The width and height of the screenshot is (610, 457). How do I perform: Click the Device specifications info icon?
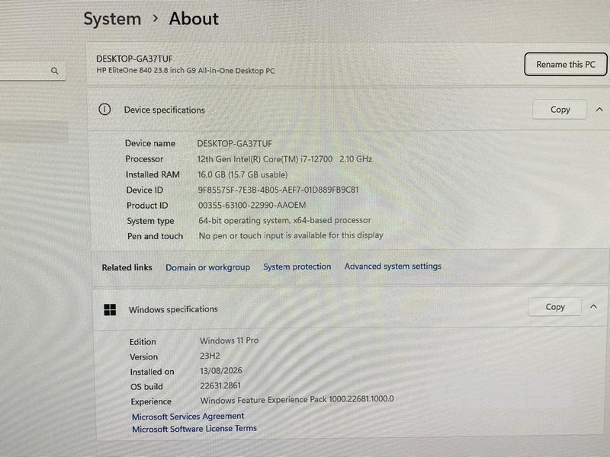104,109
